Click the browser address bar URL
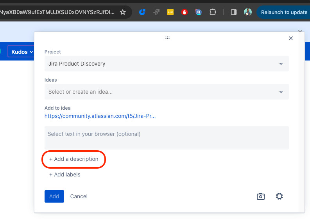This screenshot has width=310, height=219. click(57, 12)
